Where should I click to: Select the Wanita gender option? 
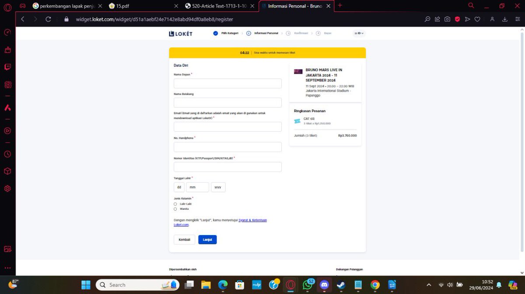click(x=175, y=209)
